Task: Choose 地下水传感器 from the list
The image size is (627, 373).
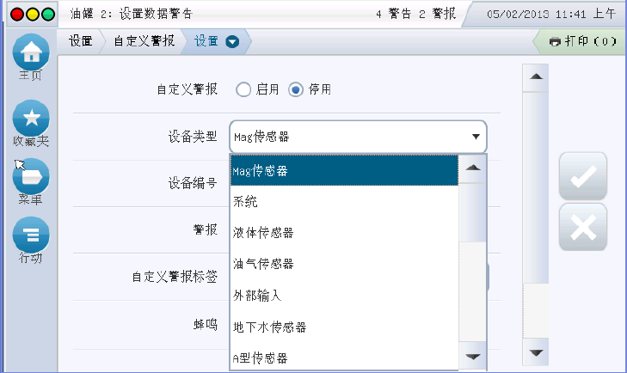Action: point(270,327)
